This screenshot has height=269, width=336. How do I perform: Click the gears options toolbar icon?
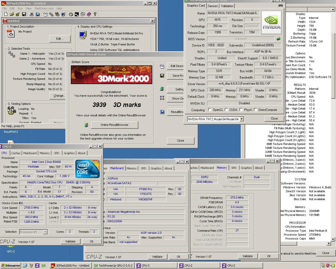pyautogui.click(x=57, y=14)
